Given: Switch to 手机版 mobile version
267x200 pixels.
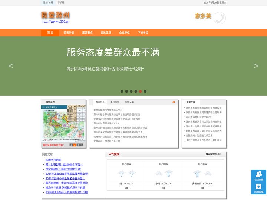Looking at the screenshot, I should [x=61, y=3].
